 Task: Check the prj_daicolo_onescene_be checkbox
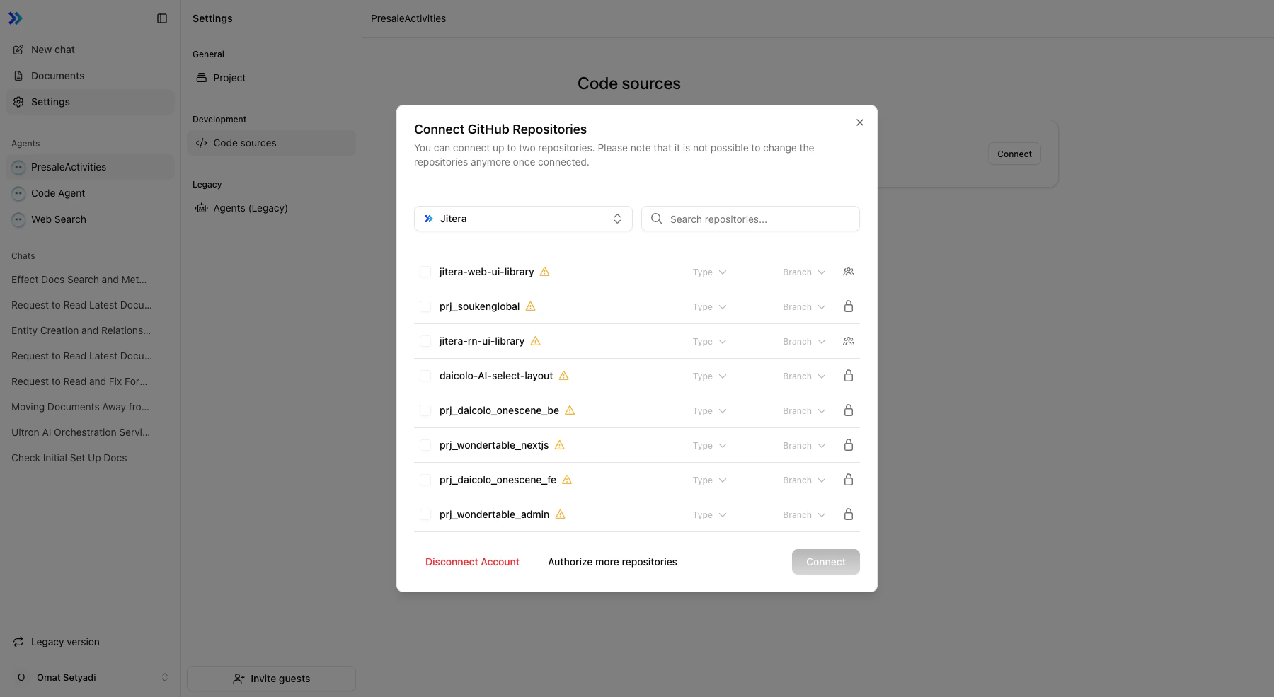tap(425, 410)
